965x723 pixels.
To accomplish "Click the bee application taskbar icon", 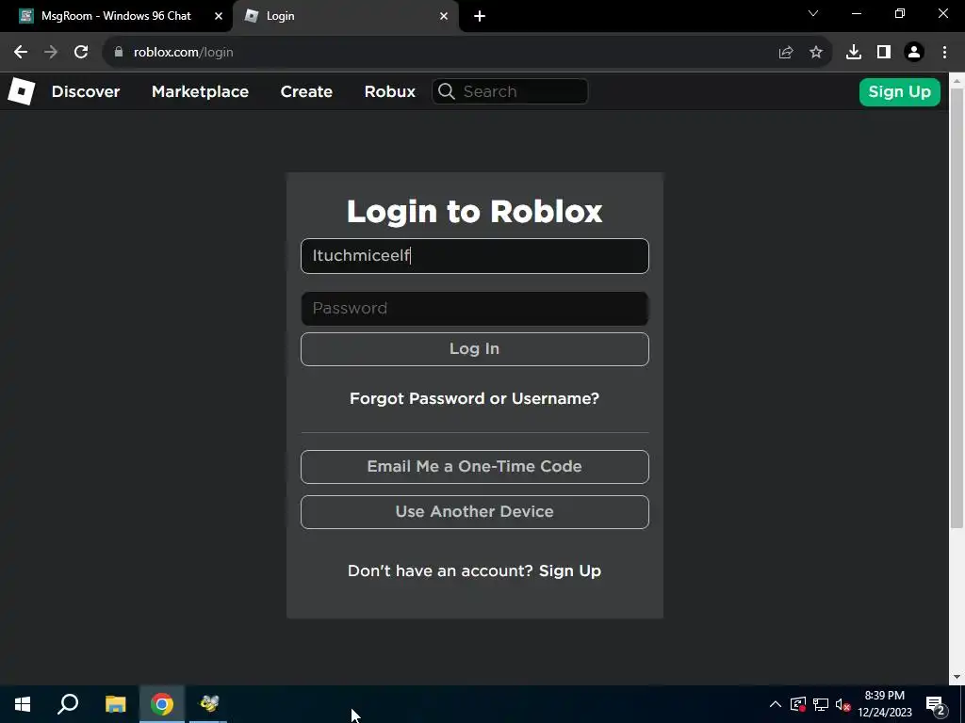I will click(208, 704).
